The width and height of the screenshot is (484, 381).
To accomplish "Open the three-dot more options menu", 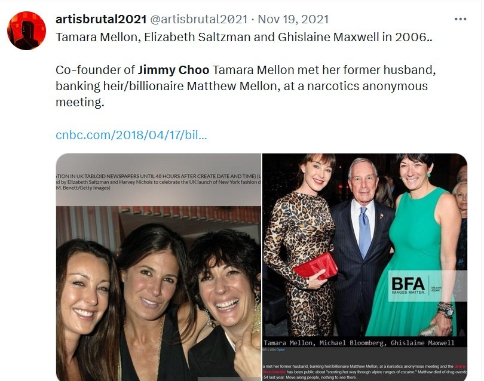I will [x=460, y=19].
